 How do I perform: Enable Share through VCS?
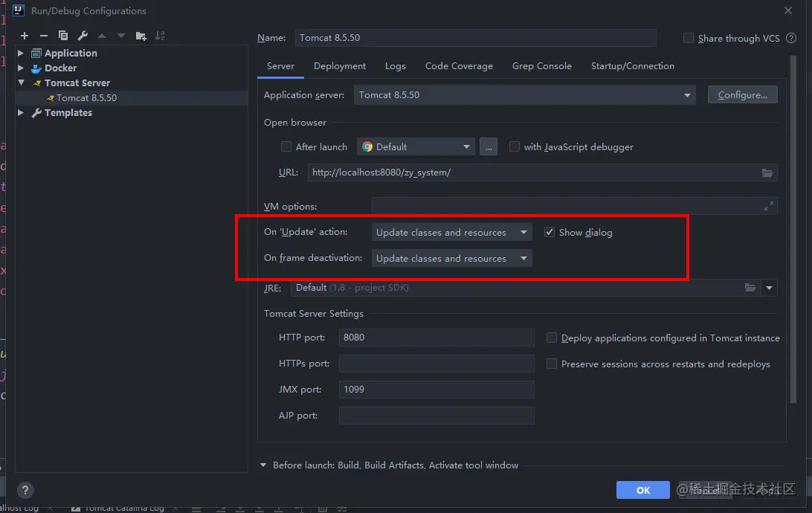689,38
